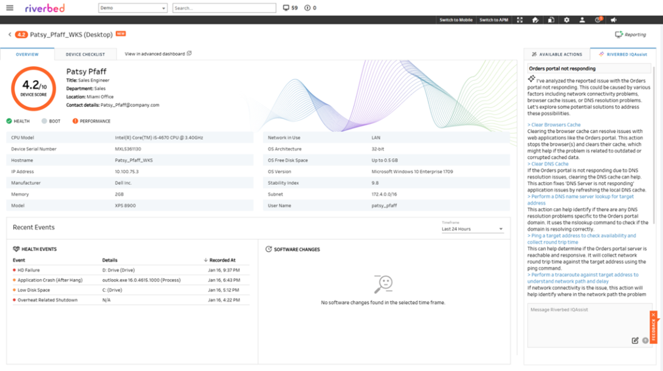Click the Riverbed logo
Viewport: 663px width, 371px height.
[45, 8]
